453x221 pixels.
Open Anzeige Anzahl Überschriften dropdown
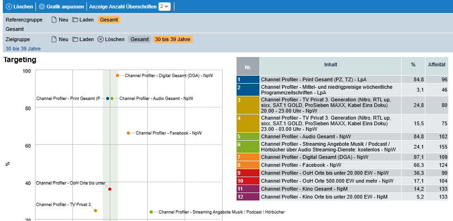(165, 7)
